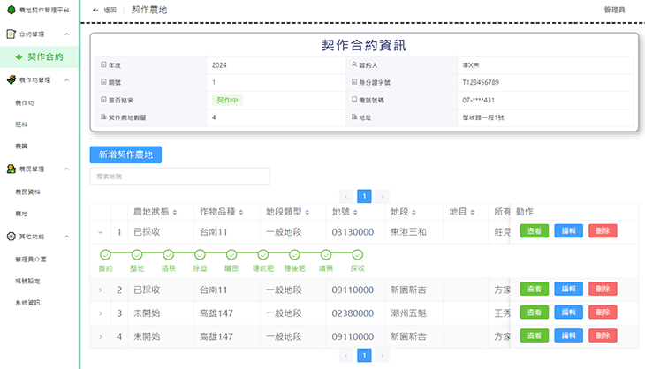Viewport: 645px width, 369px height.
Task: Click the 返回 back arrow in header
Action: (96, 10)
